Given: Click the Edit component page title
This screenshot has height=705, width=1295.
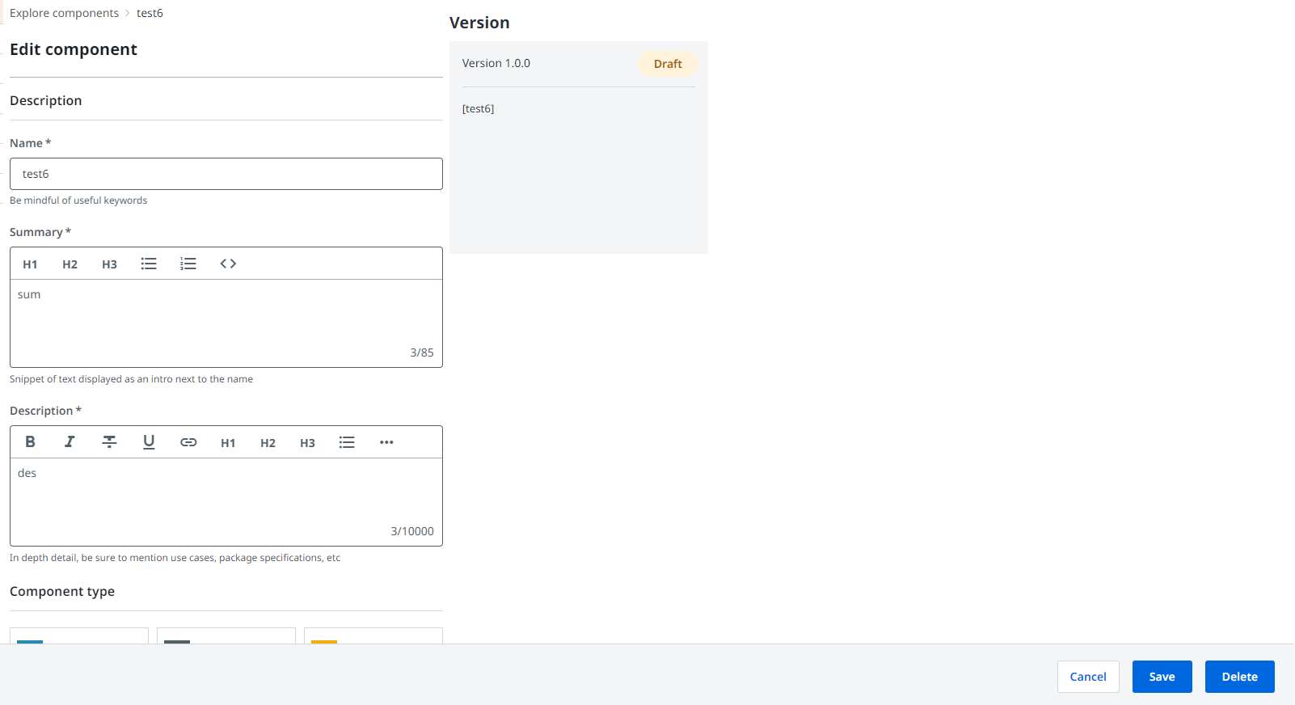Looking at the screenshot, I should tap(74, 49).
